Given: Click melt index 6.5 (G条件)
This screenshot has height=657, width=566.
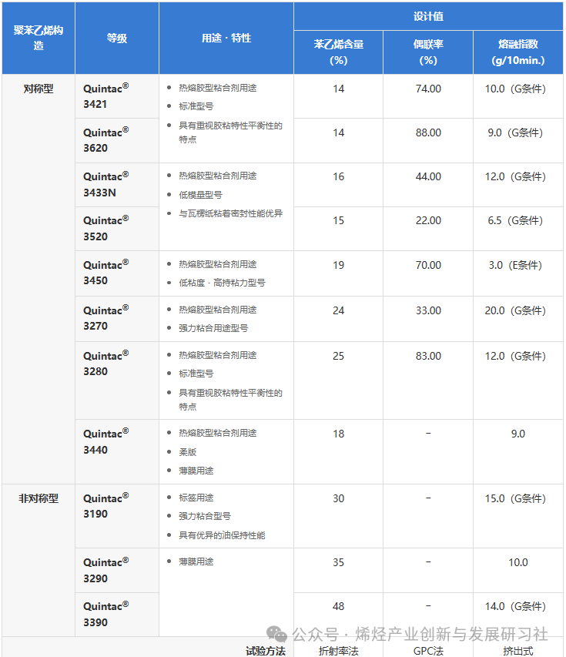Looking at the screenshot, I should (x=516, y=221).
